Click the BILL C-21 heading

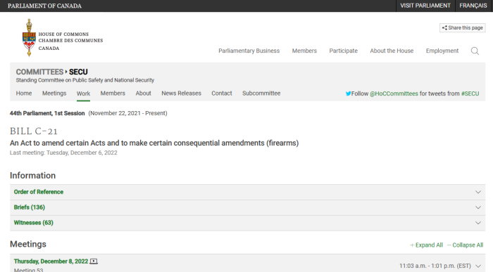point(34,131)
